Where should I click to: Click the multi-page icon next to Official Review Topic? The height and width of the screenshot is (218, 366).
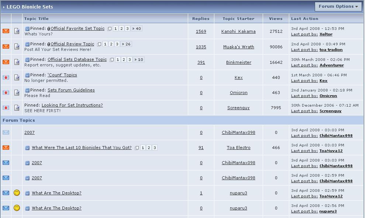pyautogui.click(x=99, y=44)
